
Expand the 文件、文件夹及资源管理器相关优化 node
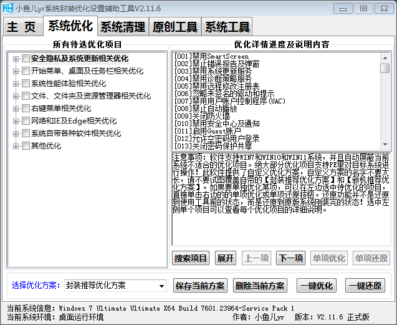(16, 96)
